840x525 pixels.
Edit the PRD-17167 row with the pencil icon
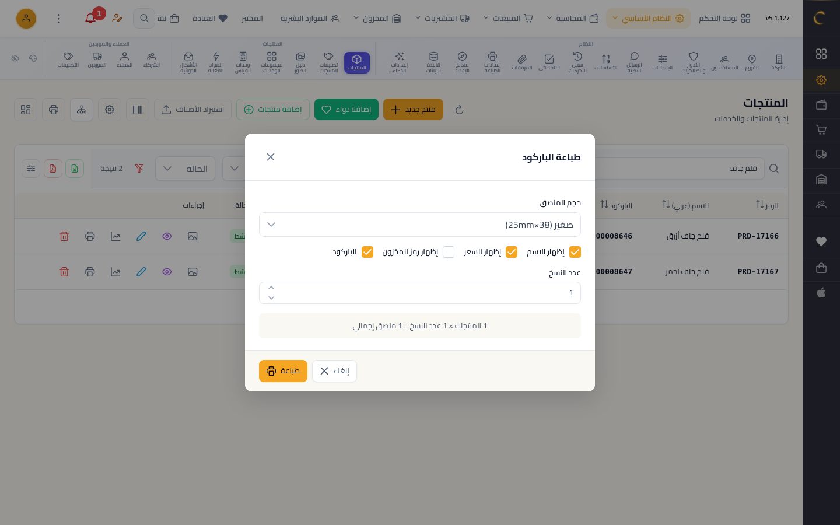point(141,272)
